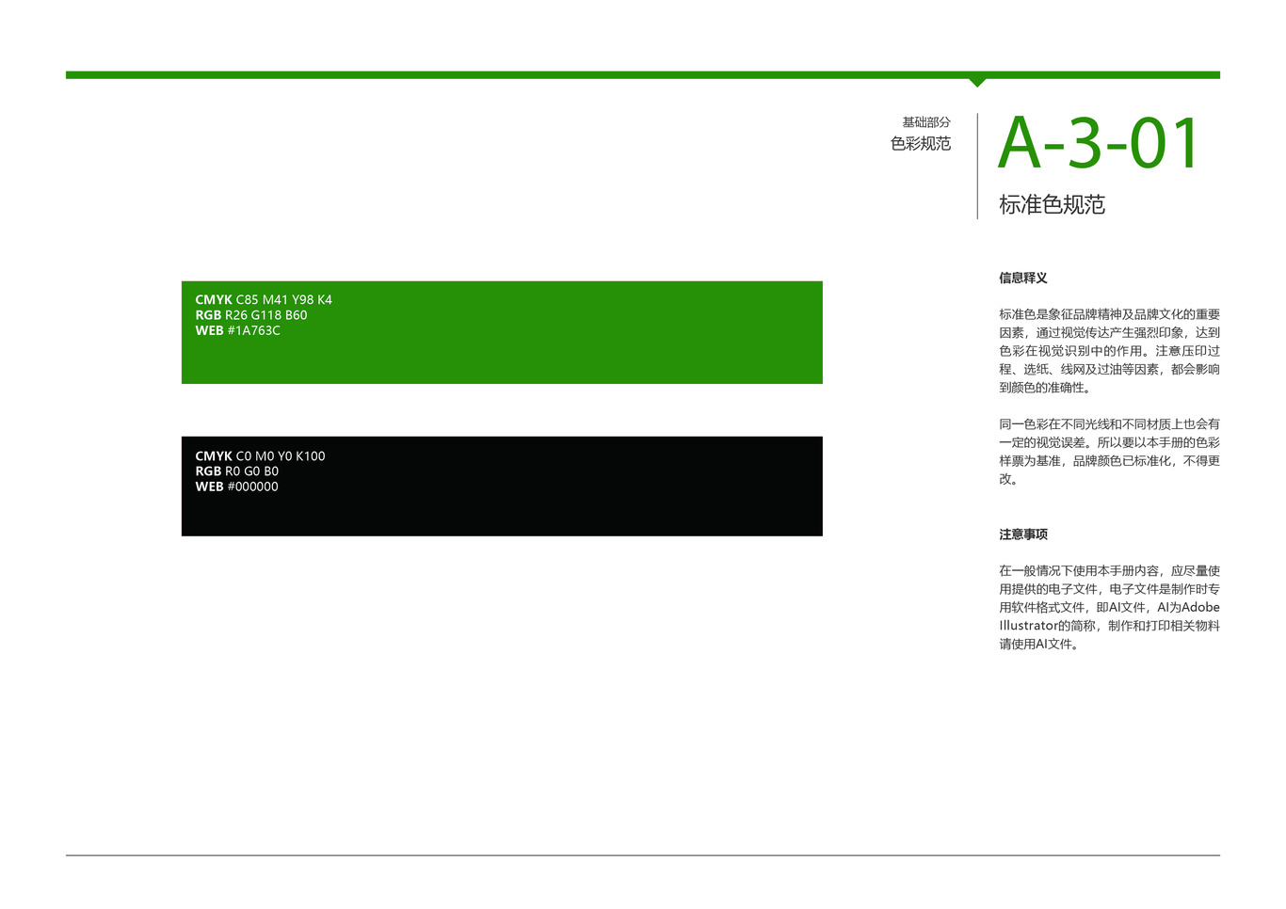Click the green standard color swatch
1286x909 pixels.
pos(502,332)
